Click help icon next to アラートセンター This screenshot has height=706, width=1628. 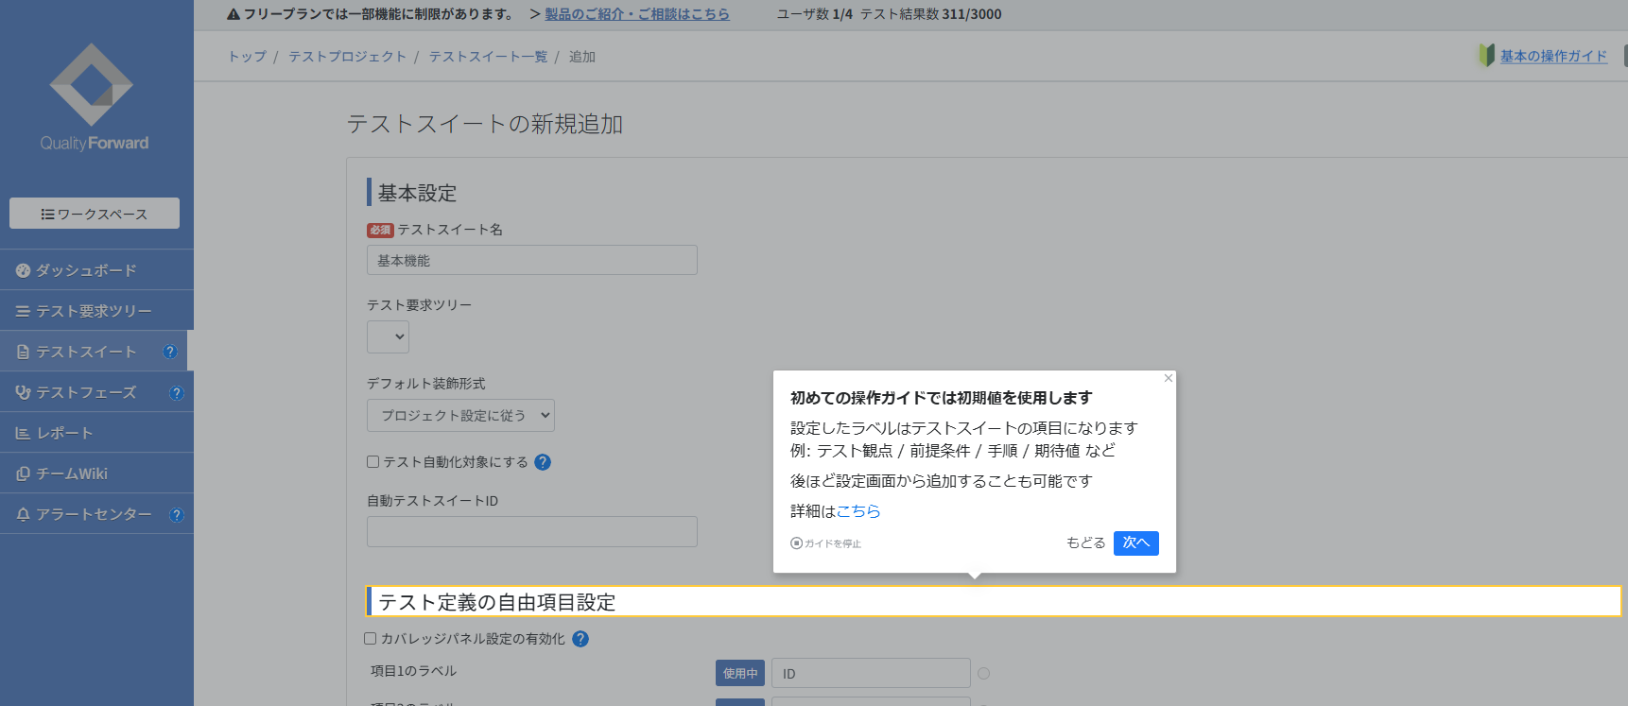pos(177,515)
